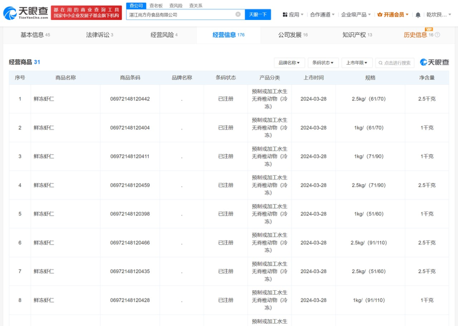Click the 天眼查 watermark logo above table
Screen dimensions: 458x326
click(x=434, y=62)
